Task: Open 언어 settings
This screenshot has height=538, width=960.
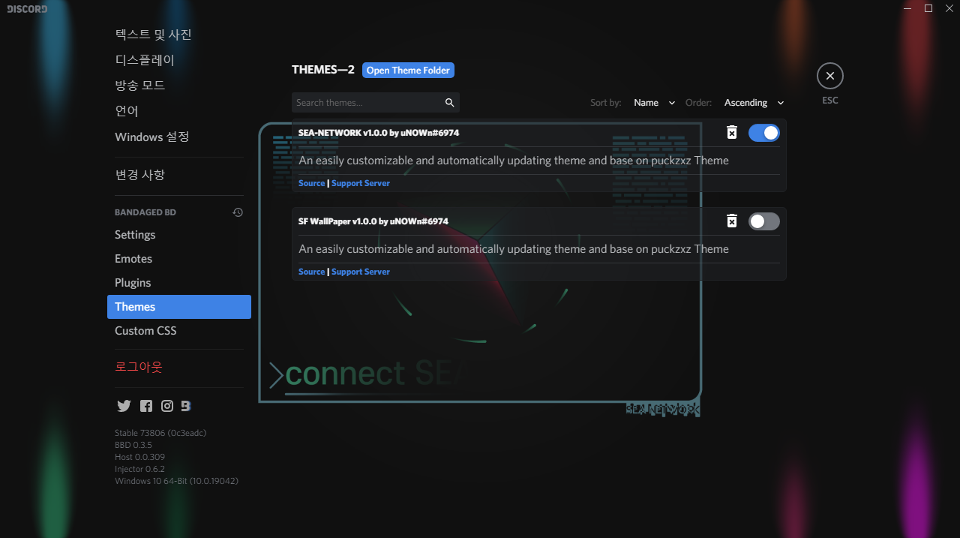Action: (x=179, y=111)
